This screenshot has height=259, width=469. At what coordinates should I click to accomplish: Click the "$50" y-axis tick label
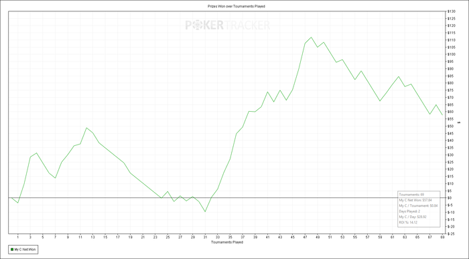coord(450,126)
